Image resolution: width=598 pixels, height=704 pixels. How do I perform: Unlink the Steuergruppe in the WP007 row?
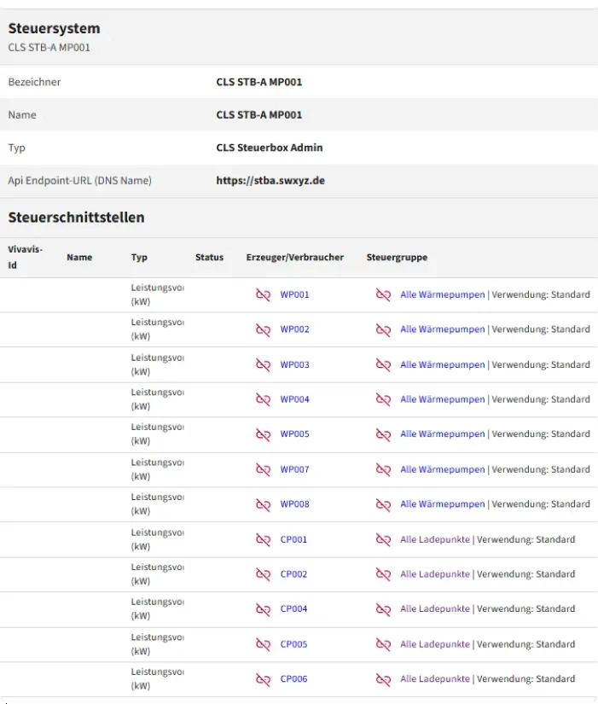pos(383,469)
